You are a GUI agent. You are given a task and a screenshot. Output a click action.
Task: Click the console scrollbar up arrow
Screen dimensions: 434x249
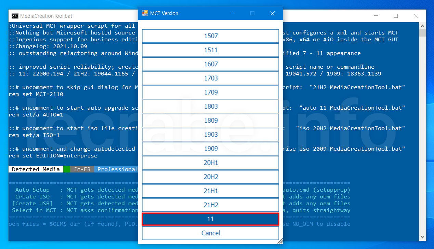423,26
